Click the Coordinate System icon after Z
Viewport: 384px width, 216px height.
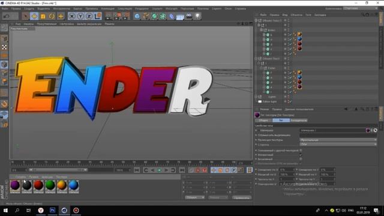pyautogui.click(x=98, y=16)
